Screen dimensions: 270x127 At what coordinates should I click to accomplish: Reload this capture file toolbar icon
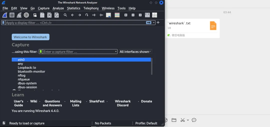click(x=57, y=15)
